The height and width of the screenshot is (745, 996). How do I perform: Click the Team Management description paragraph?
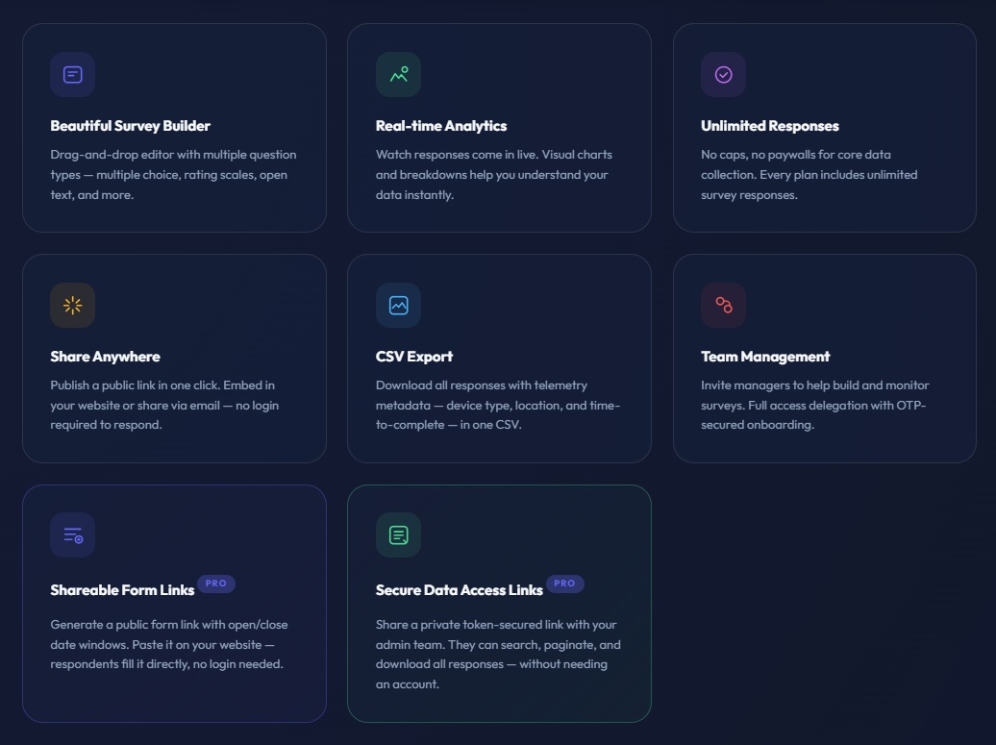pos(815,405)
